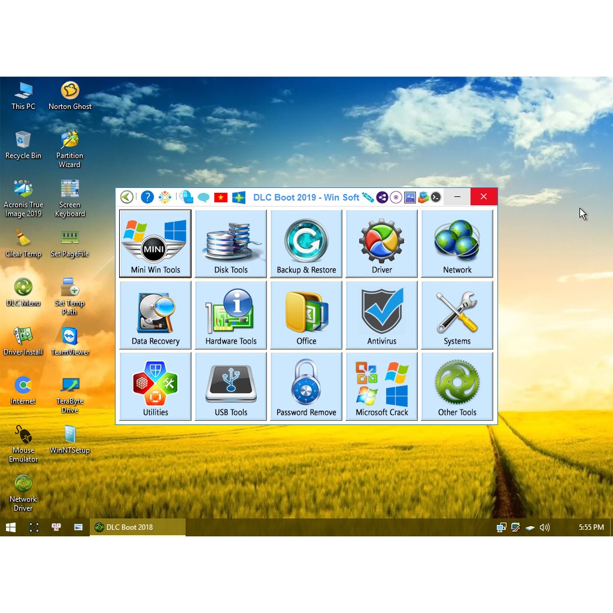
Task: Go back using green back arrow
Action: coord(126,196)
